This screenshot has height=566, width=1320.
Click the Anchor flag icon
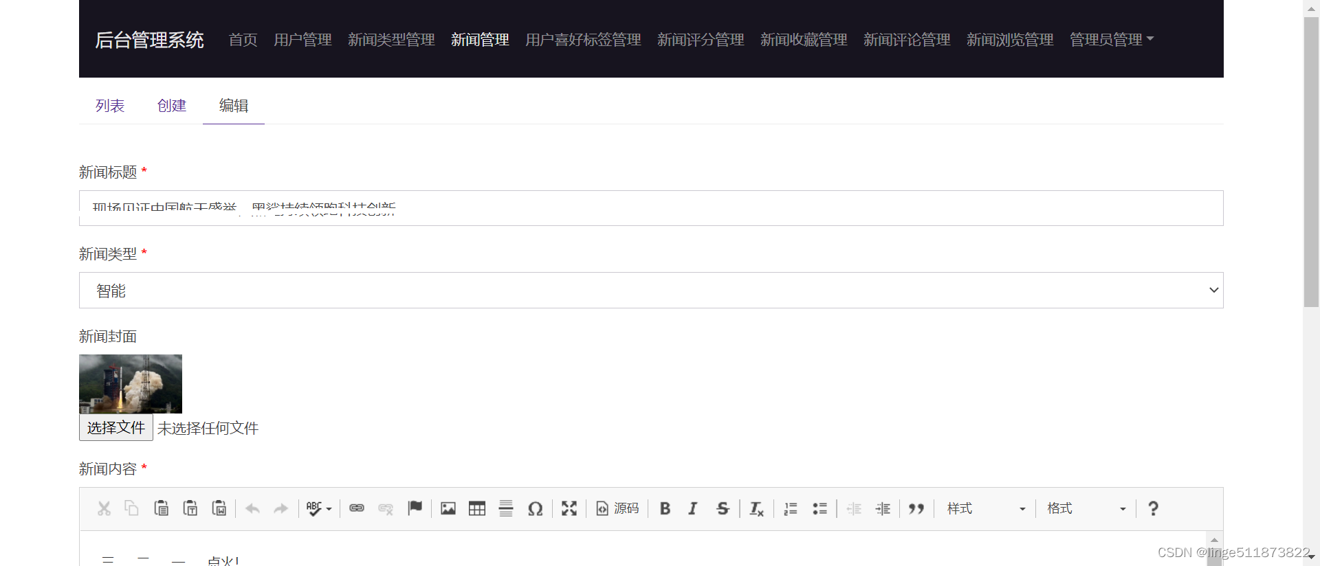click(x=415, y=508)
